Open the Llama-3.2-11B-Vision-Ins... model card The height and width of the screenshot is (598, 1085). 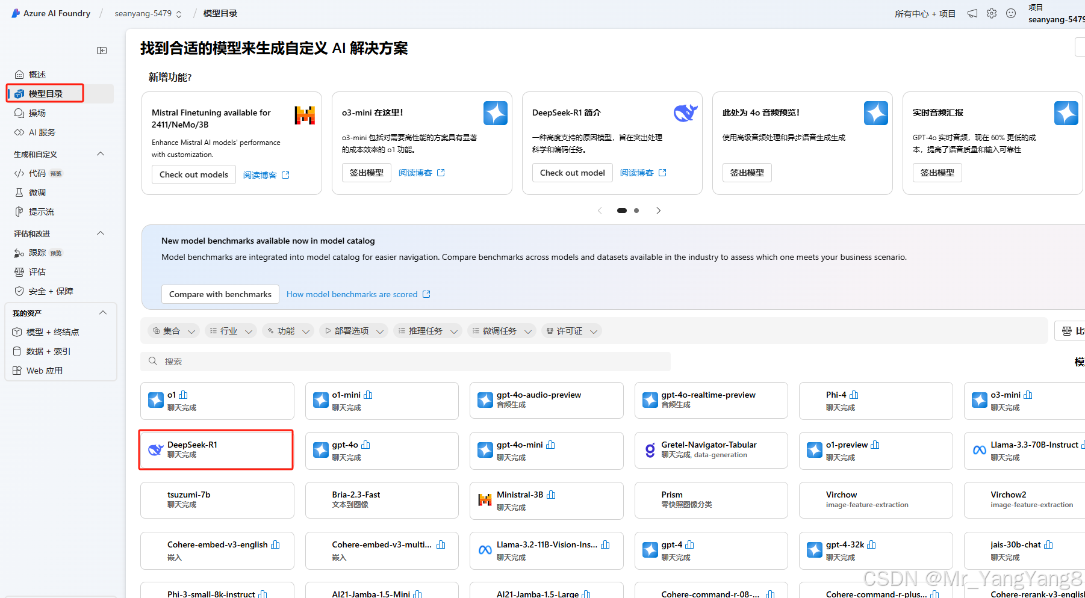pyautogui.click(x=547, y=550)
